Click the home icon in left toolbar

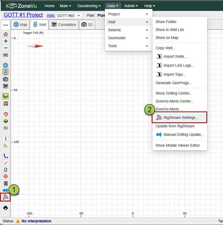[6, 34]
